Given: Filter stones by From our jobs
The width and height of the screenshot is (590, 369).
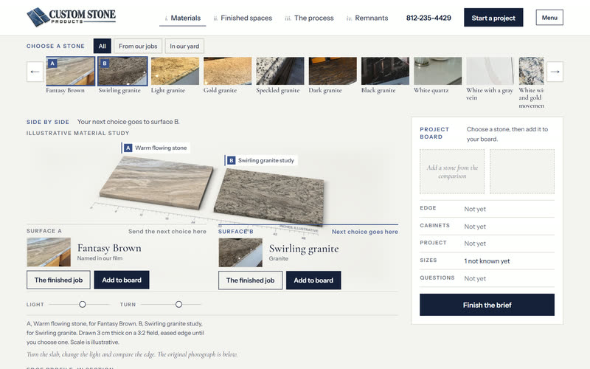Looking at the screenshot, I should tap(138, 46).
